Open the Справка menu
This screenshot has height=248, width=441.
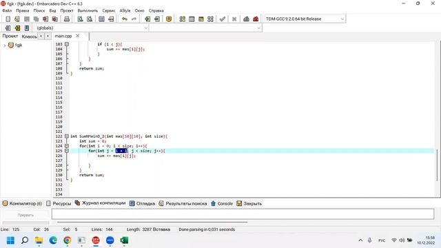(156, 10)
